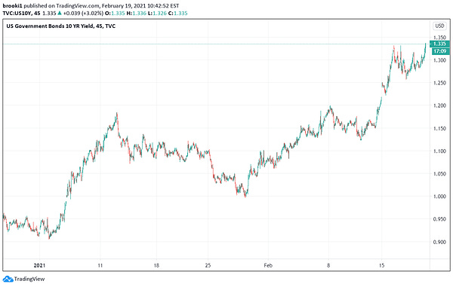Click the 1.000 price axis label
453x287 pixels.
(439, 197)
